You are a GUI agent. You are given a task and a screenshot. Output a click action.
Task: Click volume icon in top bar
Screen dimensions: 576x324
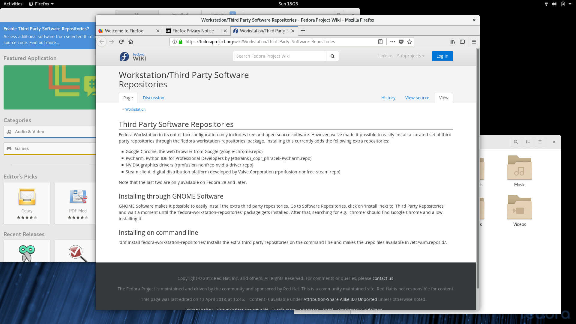click(x=554, y=4)
